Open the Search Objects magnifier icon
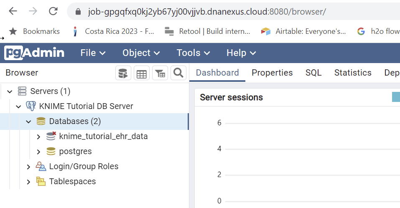The image size is (400, 208). [x=178, y=74]
